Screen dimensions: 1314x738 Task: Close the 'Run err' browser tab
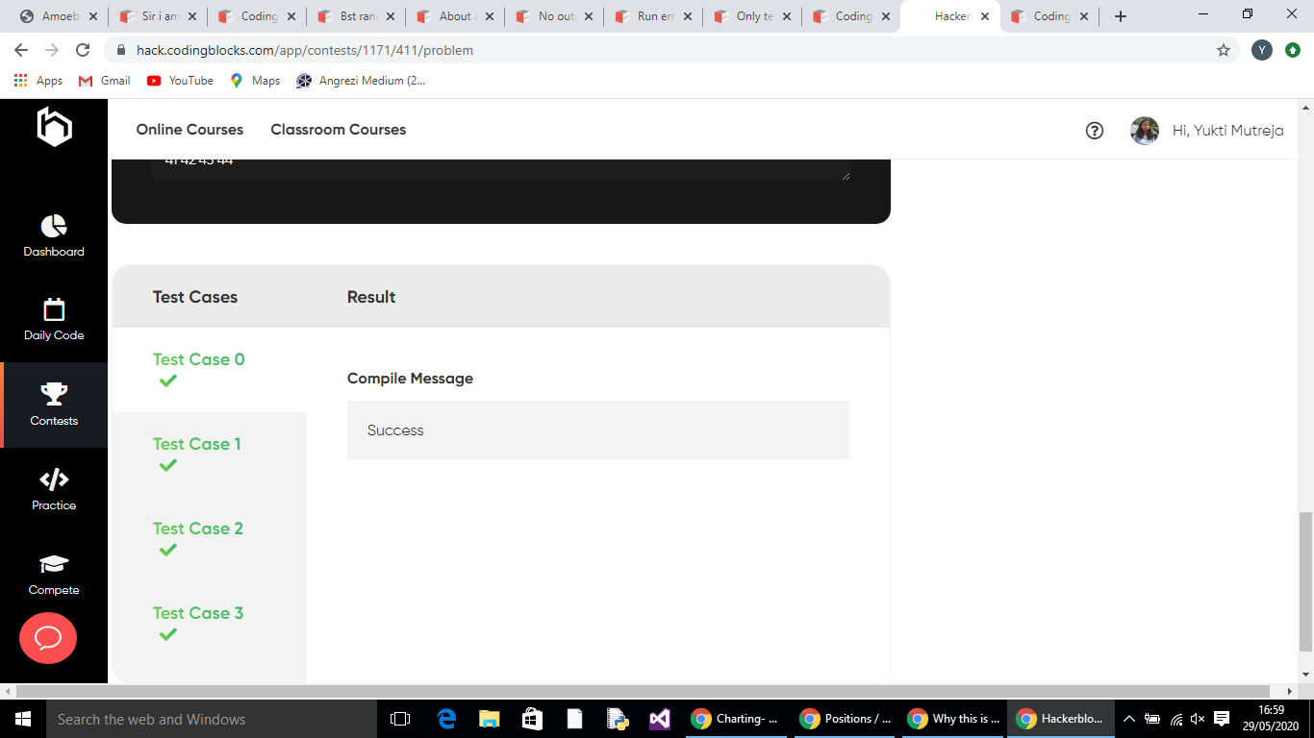click(688, 16)
